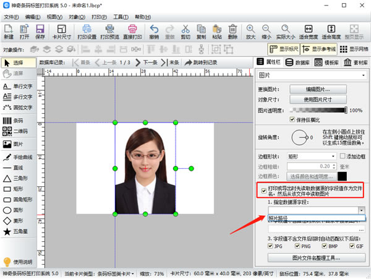
Task: Select the 单行文字 single-line text tool
Action: pyautogui.click(x=18, y=86)
